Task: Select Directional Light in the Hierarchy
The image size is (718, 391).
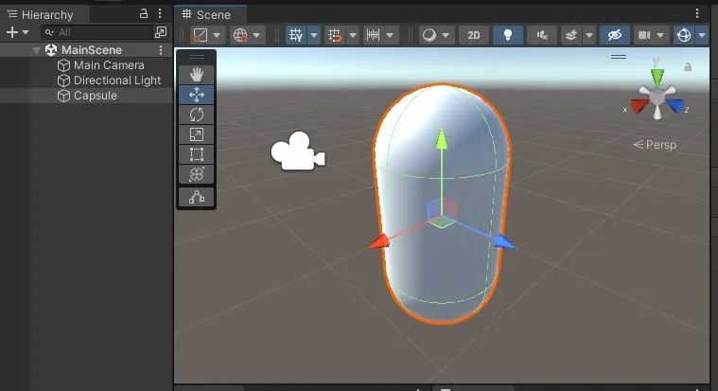Action: point(116,80)
